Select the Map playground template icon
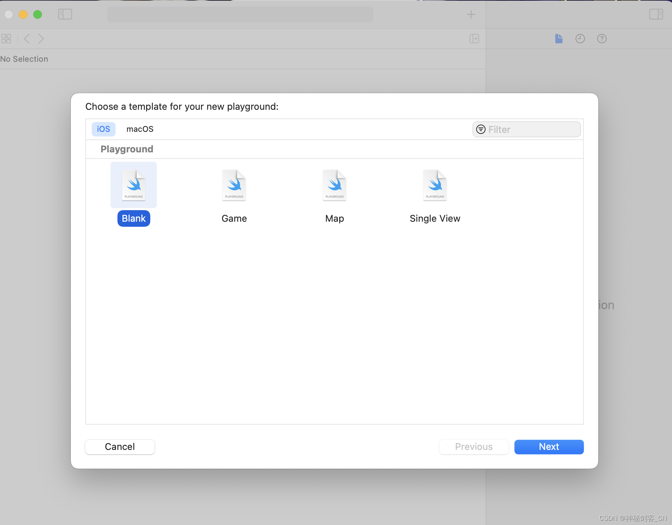 click(335, 185)
